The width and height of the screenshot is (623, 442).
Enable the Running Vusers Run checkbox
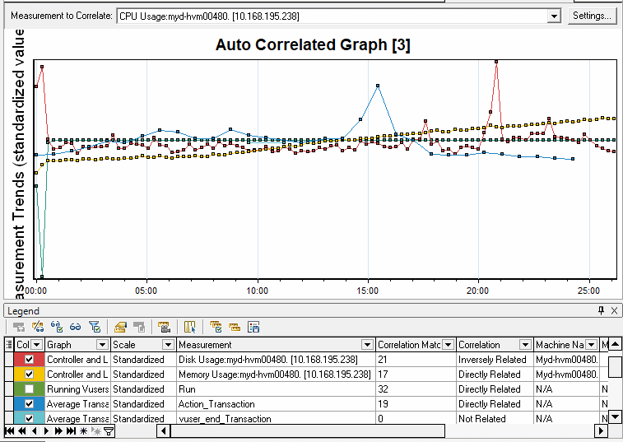coord(30,389)
